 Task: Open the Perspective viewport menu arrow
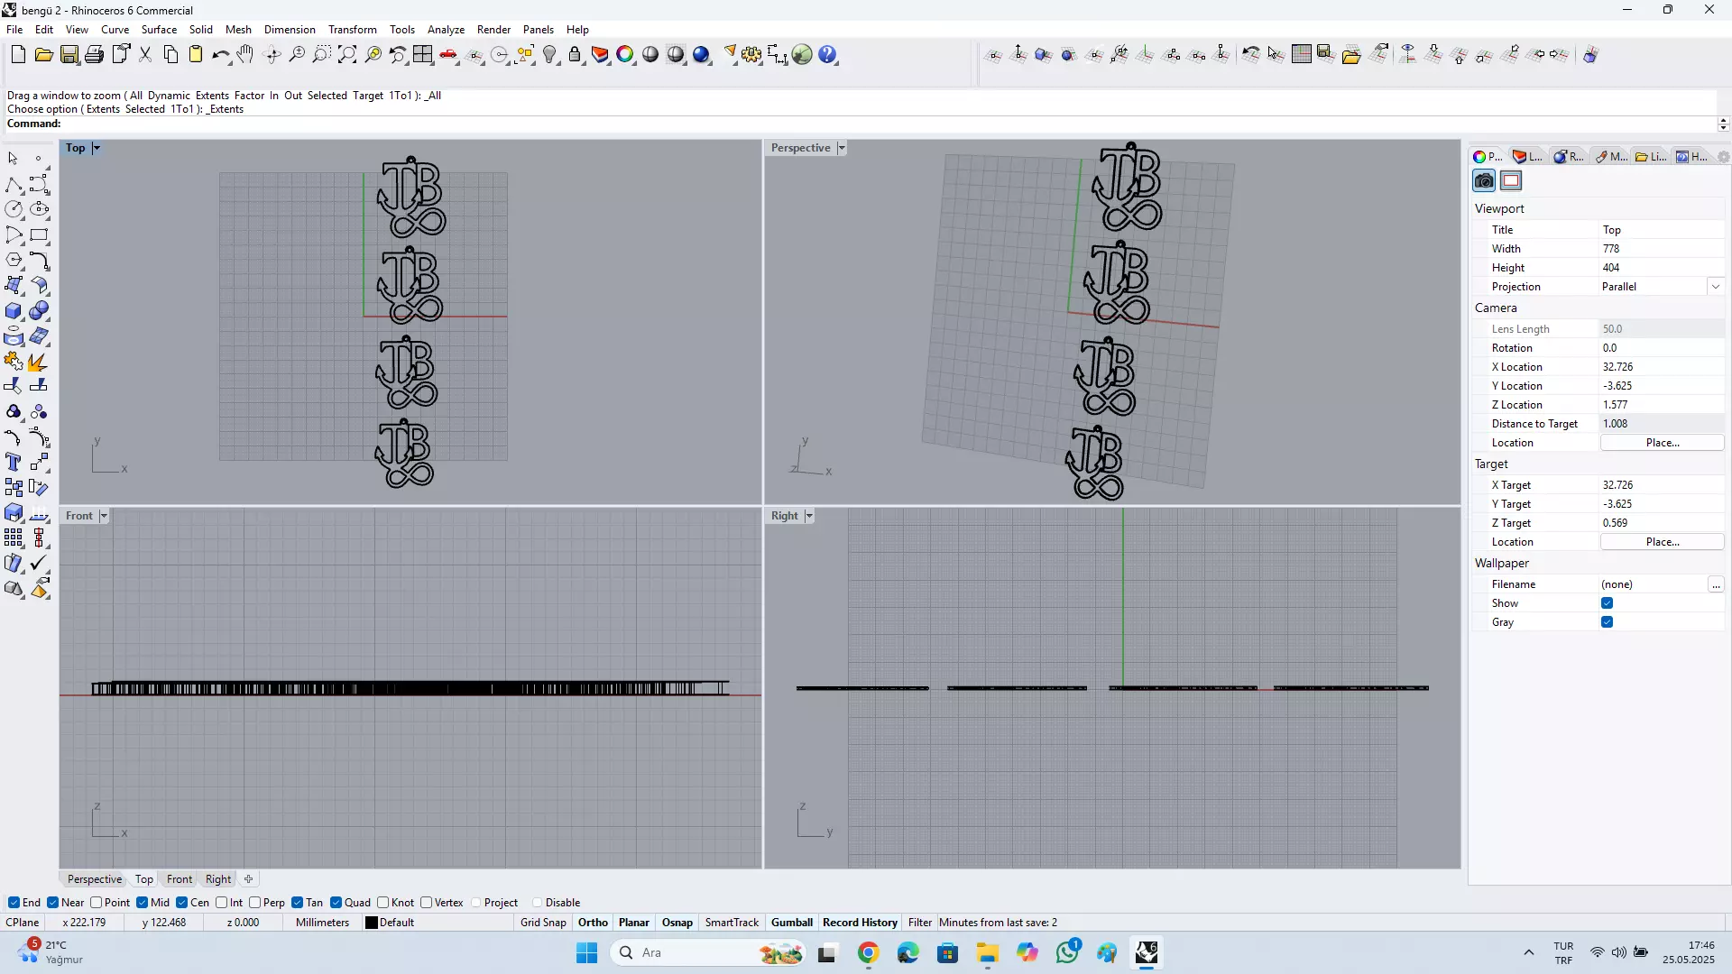point(842,148)
